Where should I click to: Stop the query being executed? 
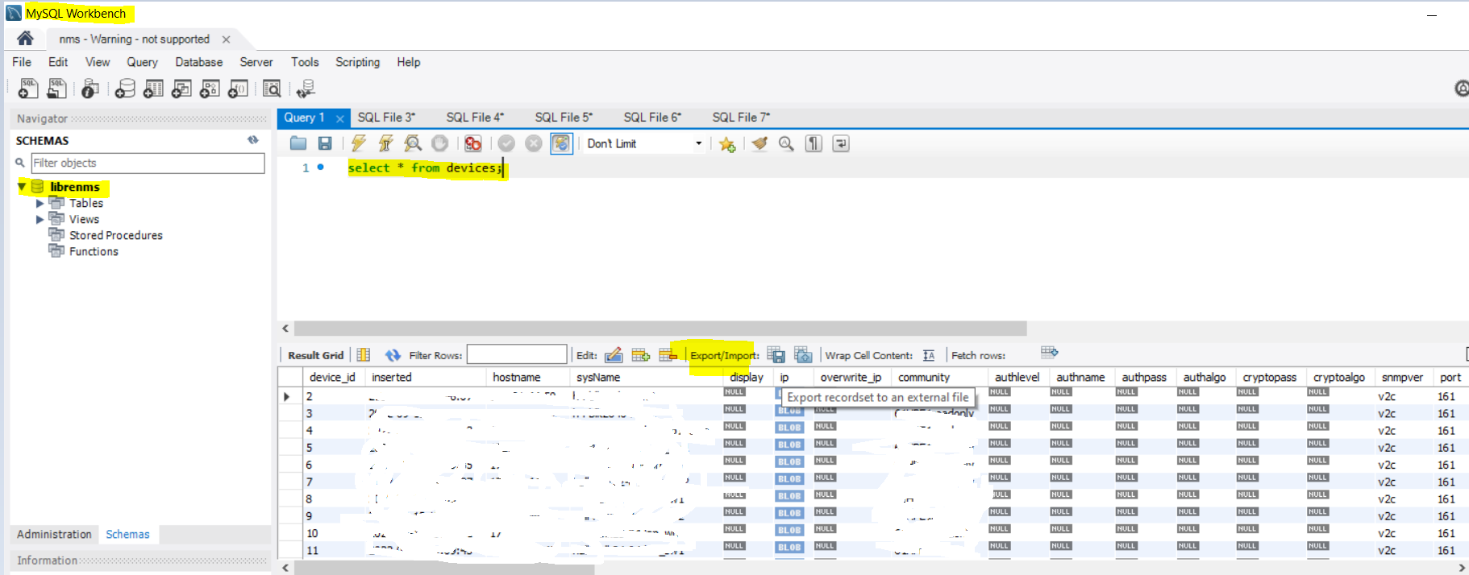[x=439, y=143]
